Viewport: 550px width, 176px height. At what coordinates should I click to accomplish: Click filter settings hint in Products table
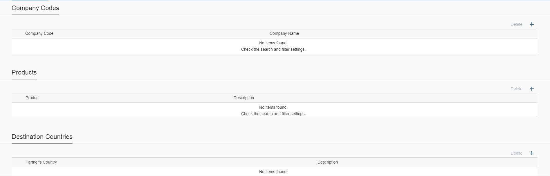tap(273, 114)
